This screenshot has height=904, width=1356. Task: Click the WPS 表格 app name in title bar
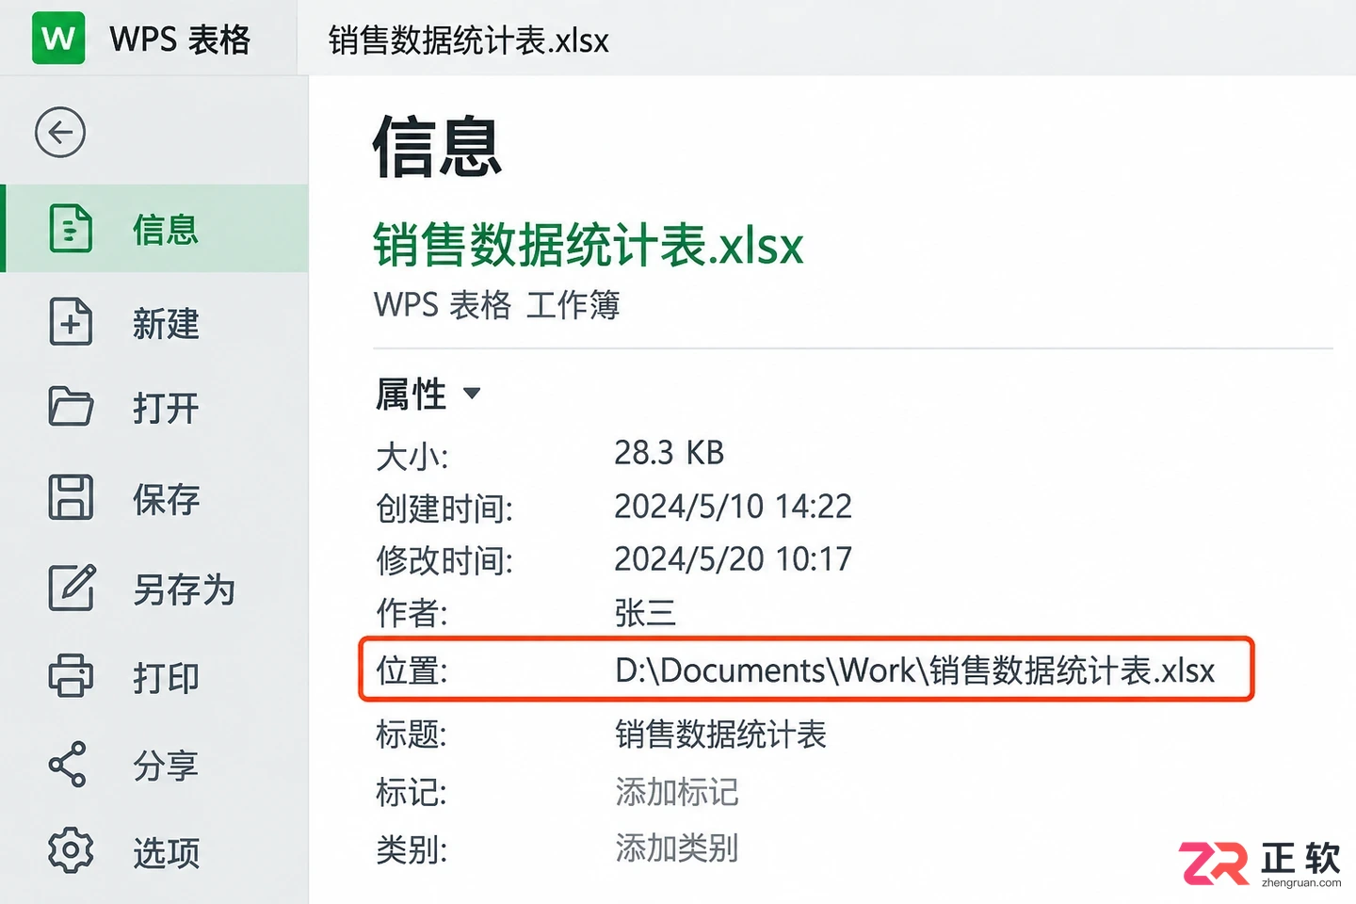click(180, 40)
